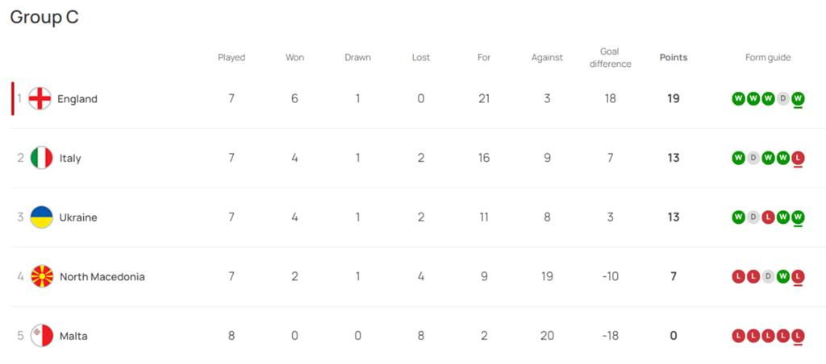Click the Italy flag icon
The image size is (826, 364).
coord(42,158)
